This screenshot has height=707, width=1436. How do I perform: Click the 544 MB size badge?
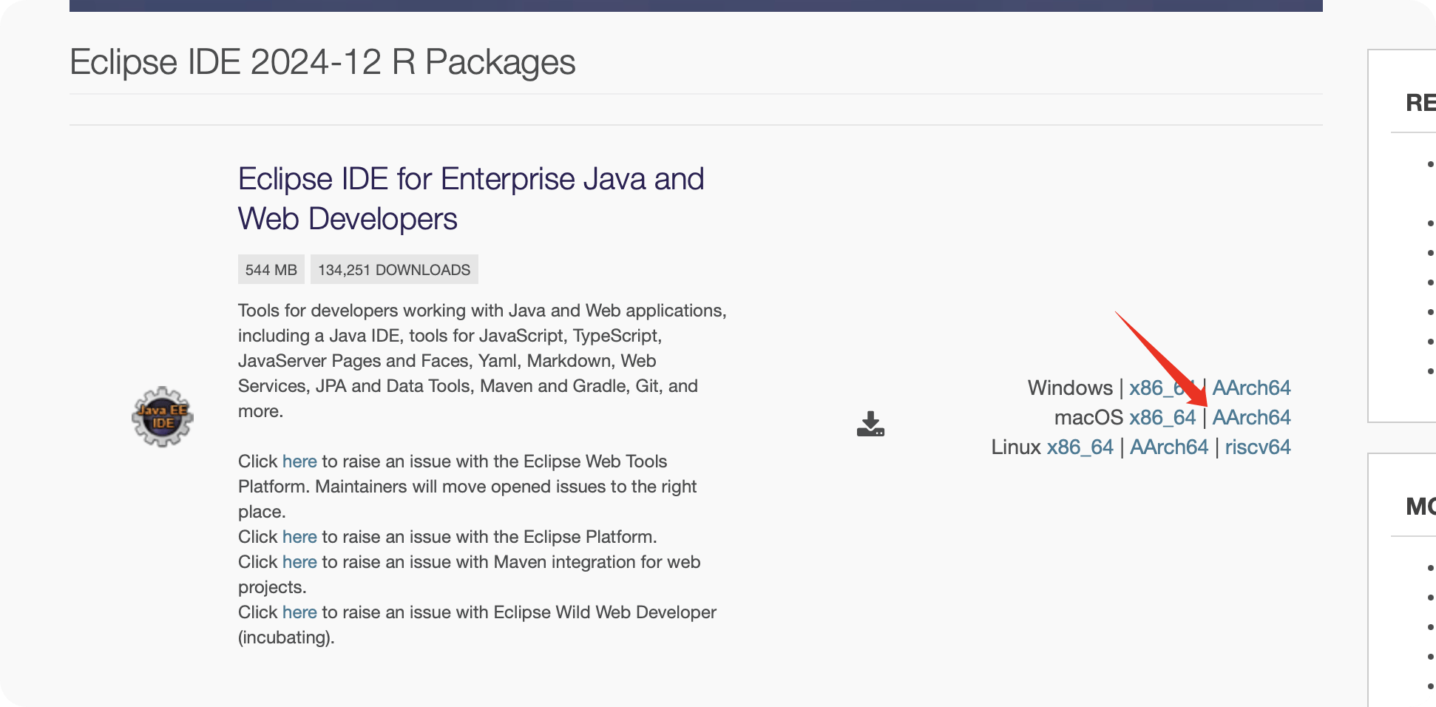pyautogui.click(x=271, y=270)
